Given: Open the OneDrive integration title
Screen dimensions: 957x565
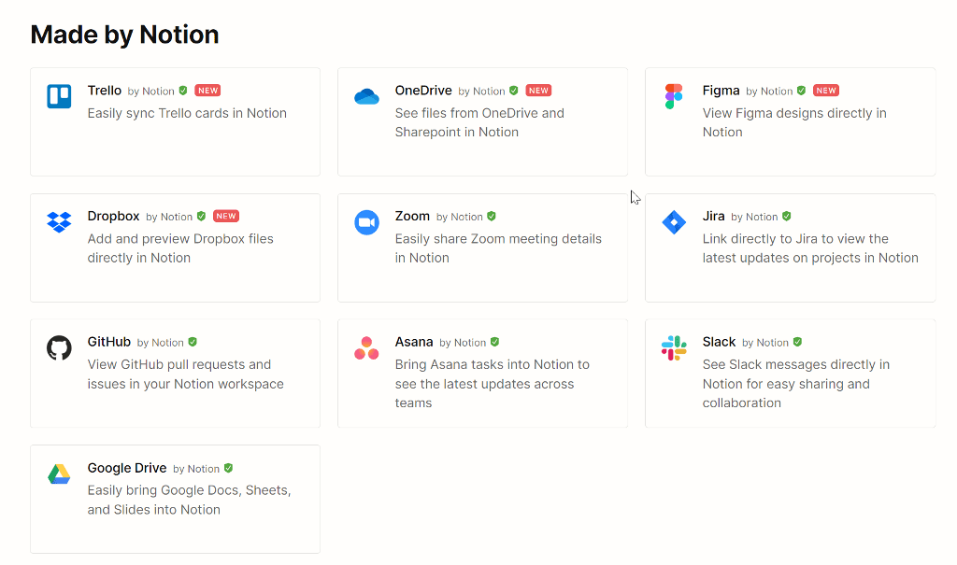Looking at the screenshot, I should 423,91.
